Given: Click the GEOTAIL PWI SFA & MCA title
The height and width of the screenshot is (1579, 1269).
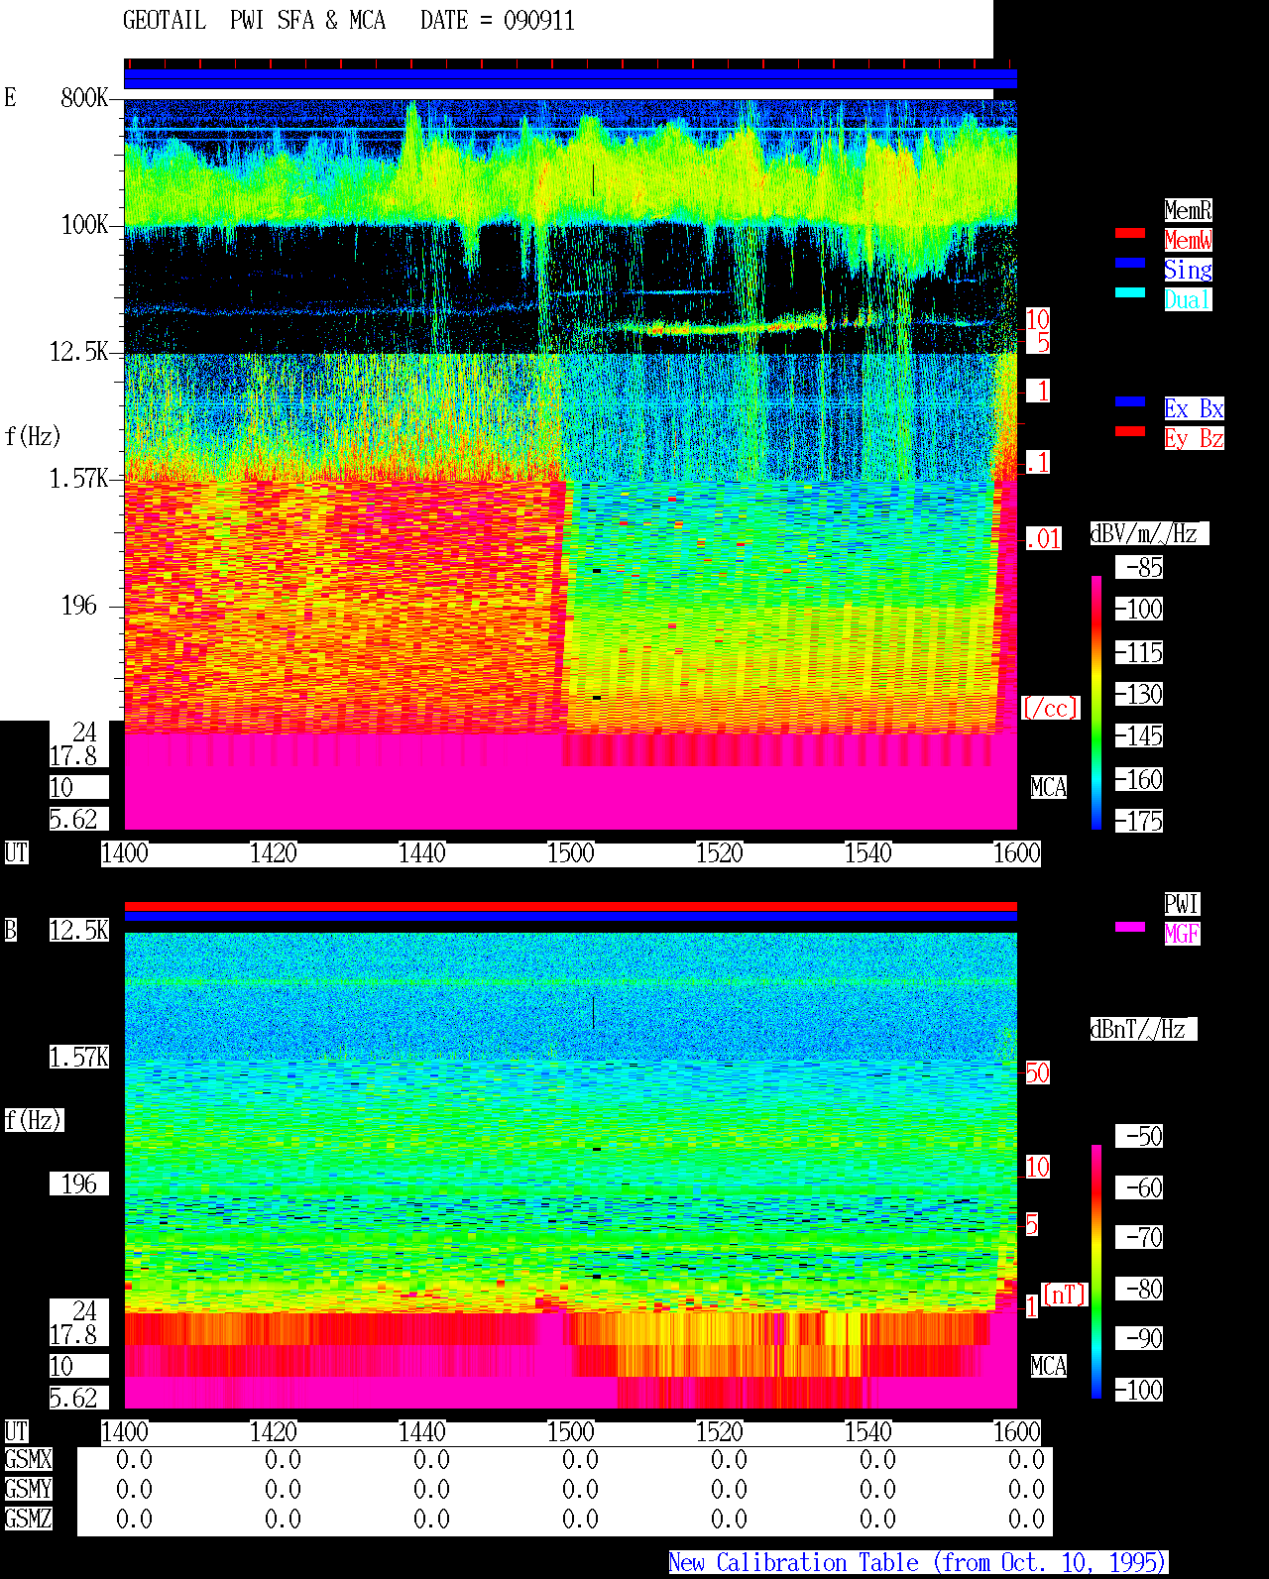Looking at the screenshot, I should pyautogui.click(x=254, y=21).
